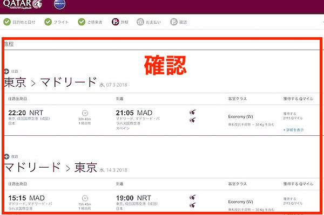Click 2115 Qマイル in the outbound row
Screen dimensions: 324x215
(293, 118)
